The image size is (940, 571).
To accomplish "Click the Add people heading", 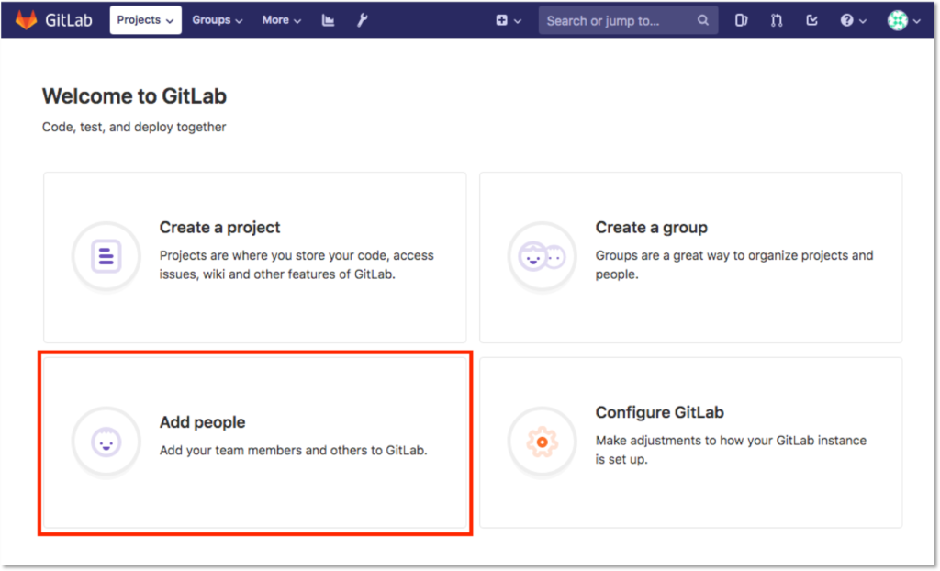I will (202, 422).
